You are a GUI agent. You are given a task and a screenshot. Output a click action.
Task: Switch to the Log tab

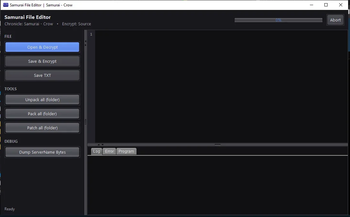click(x=96, y=151)
